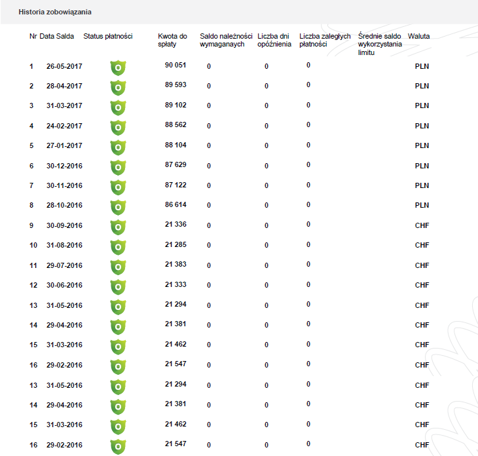Click the status shield for 31-08-2016
This screenshot has height=456, width=478.
coord(118,247)
